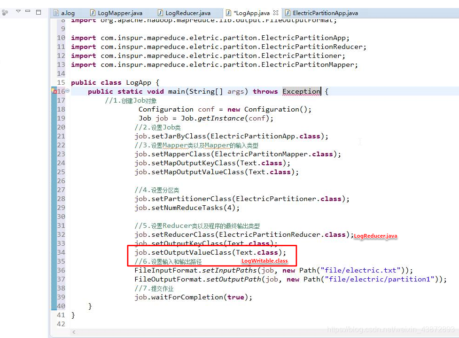Click the job.setOutputValueClass line
Viewport: 459px width, 338px height.
pyautogui.click(x=210, y=253)
